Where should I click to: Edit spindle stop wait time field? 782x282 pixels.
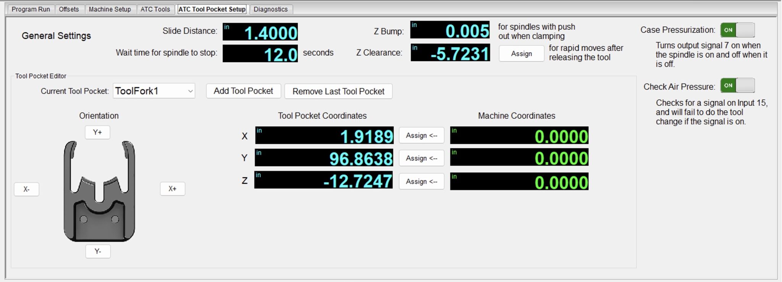tap(260, 54)
